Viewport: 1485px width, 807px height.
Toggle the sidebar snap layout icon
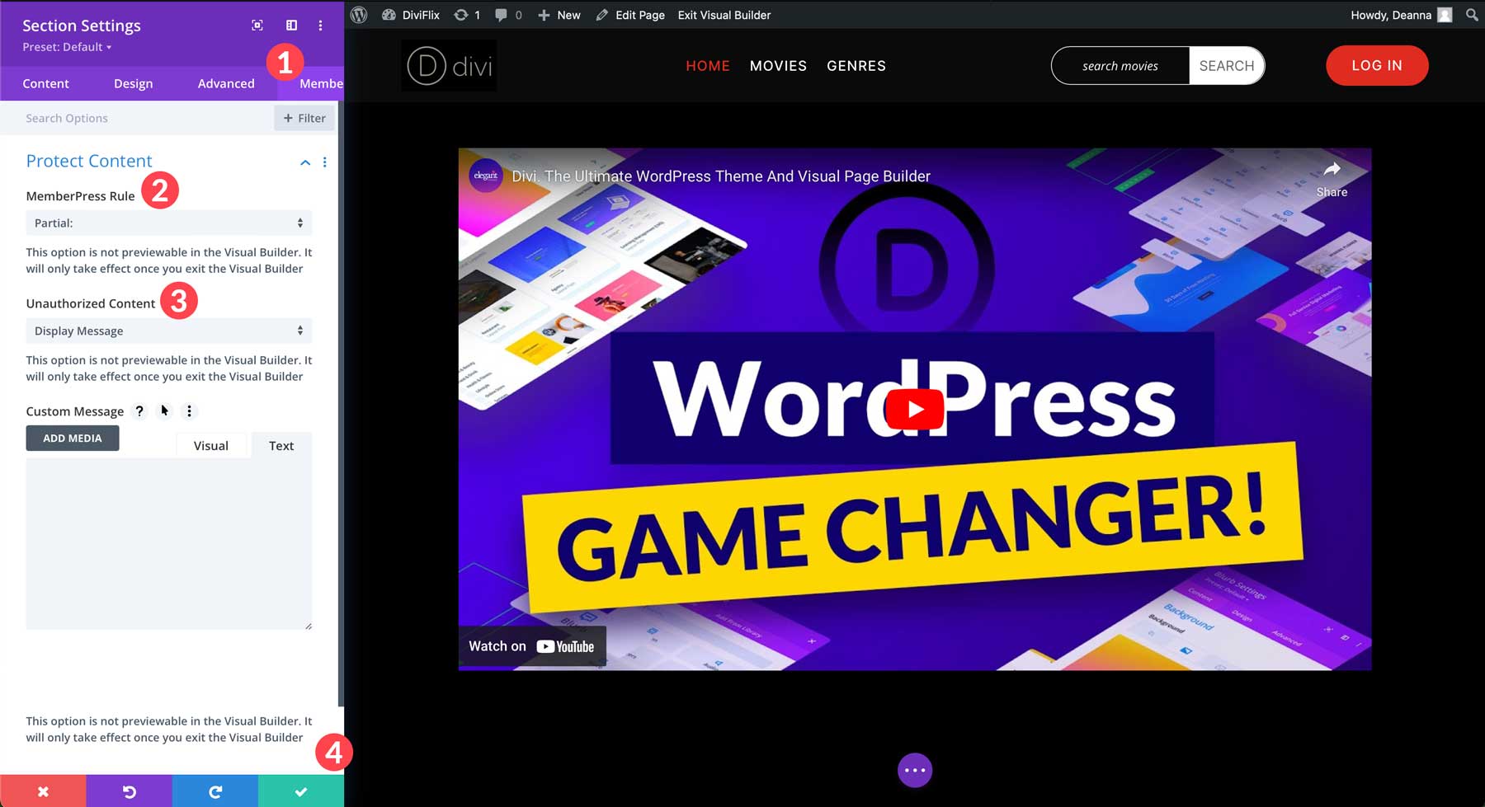(x=291, y=26)
